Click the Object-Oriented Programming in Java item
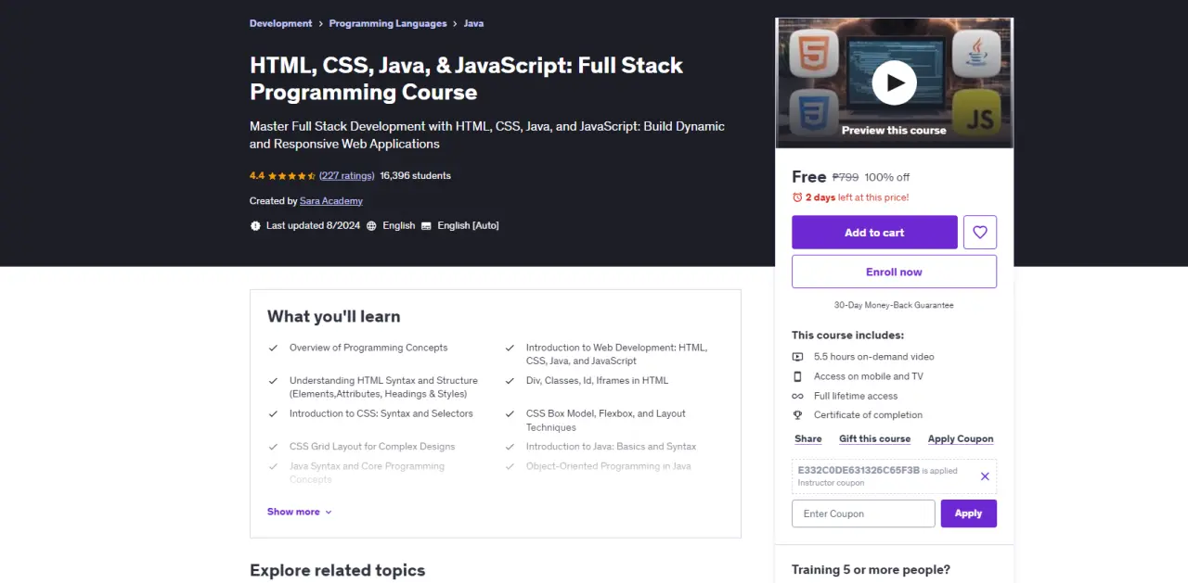1188x583 pixels. 608,466
